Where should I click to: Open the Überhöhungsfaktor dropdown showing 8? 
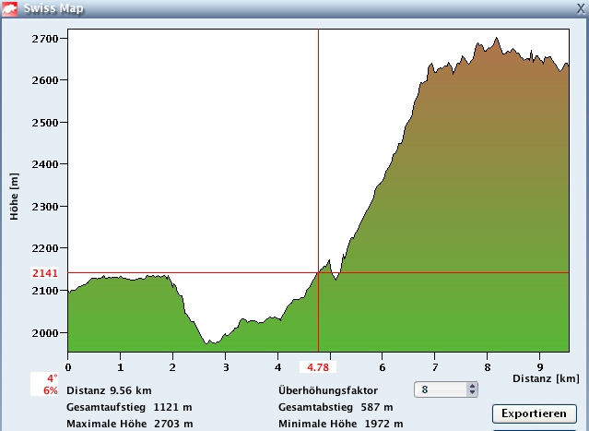[x=440, y=389]
